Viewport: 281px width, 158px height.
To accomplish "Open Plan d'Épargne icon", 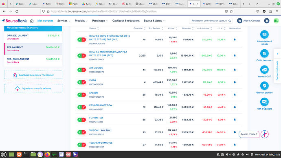I will point(264,102).
